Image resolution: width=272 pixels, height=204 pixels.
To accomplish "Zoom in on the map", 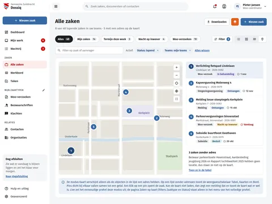I will click(176, 67).
